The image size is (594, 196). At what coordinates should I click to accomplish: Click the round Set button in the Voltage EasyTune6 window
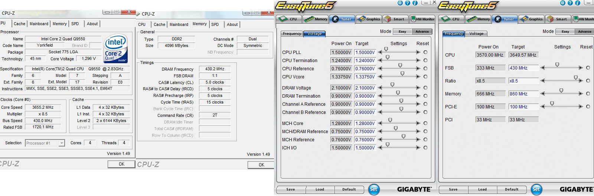(374, 189)
